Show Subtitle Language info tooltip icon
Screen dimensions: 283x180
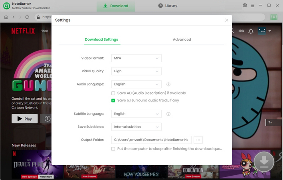[x=168, y=114]
